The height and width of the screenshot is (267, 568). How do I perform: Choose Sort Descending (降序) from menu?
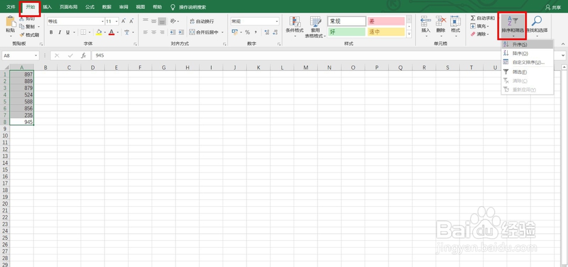(528, 53)
